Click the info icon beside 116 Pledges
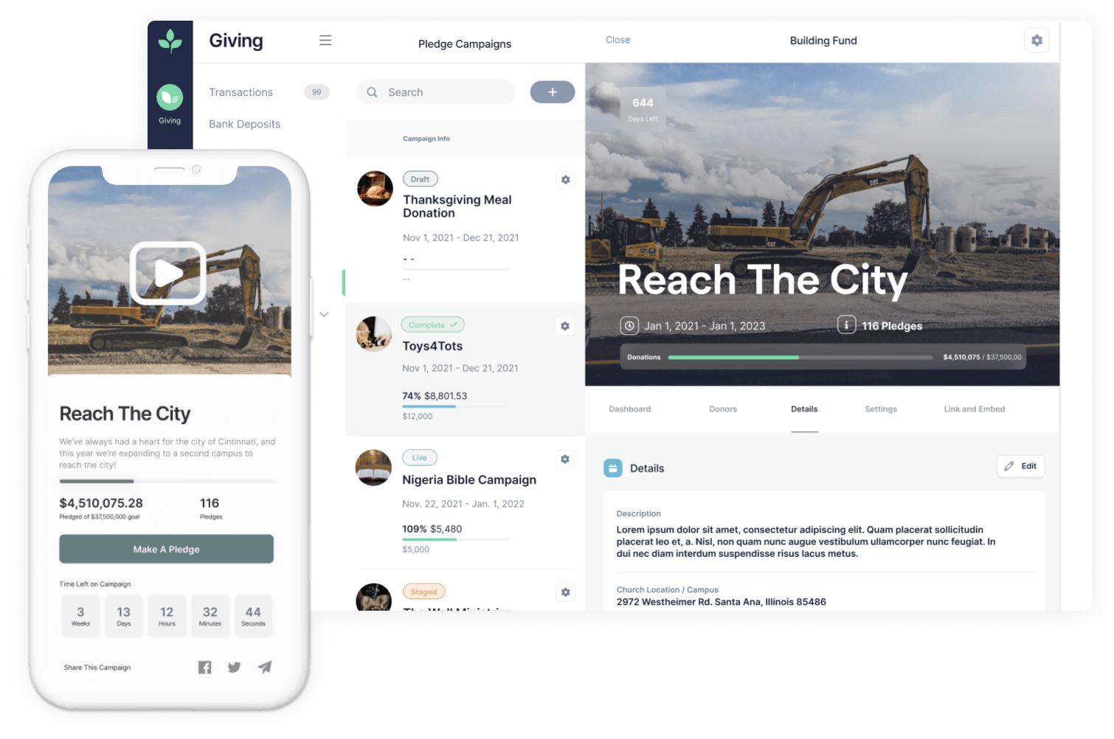This screenshot has width=1114, height=739. tap(846, 325)
